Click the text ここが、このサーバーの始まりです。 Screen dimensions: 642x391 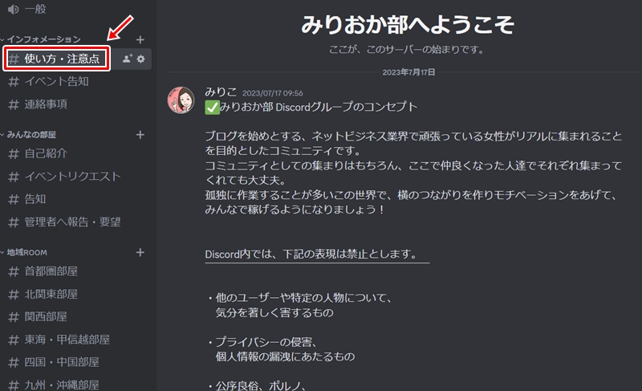coord(408,50)
